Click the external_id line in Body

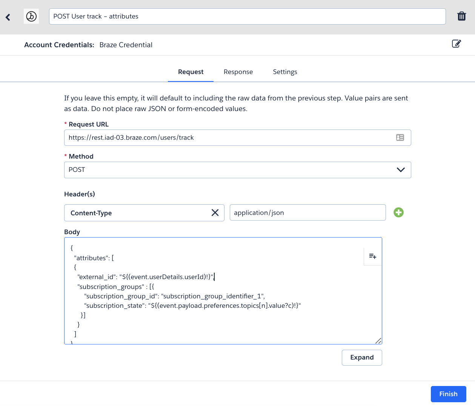(146, 277)
